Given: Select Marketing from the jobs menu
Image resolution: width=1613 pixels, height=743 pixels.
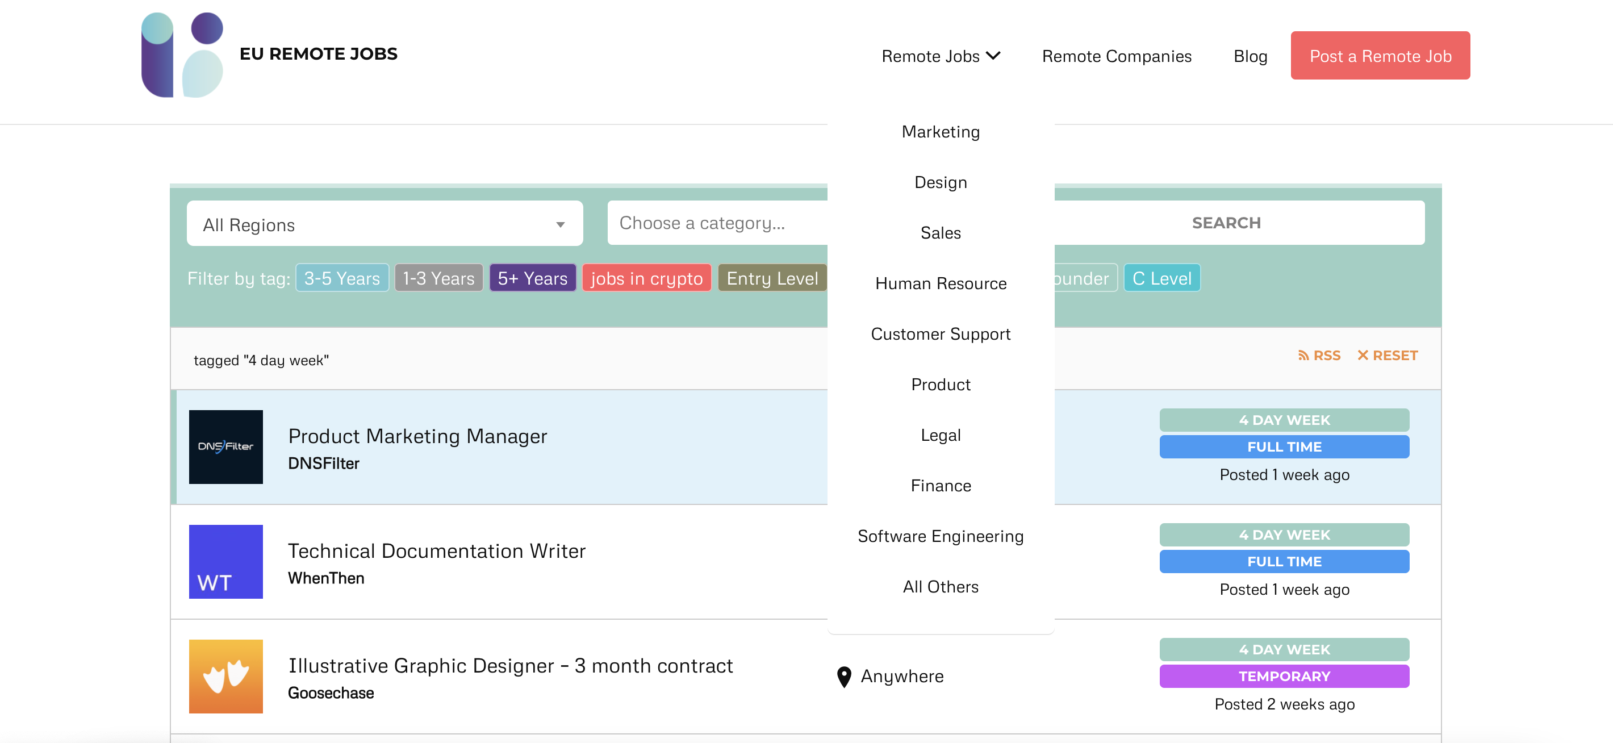Looking at the screenshot, I should (941, 132).
